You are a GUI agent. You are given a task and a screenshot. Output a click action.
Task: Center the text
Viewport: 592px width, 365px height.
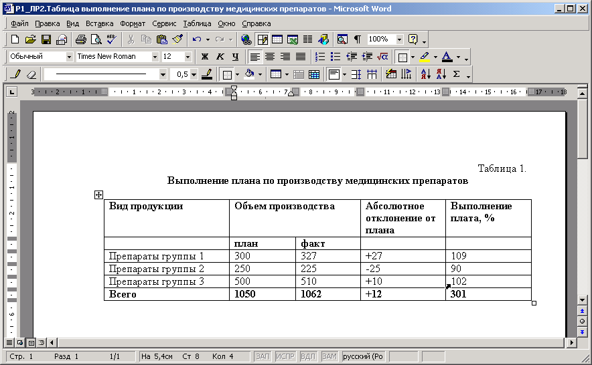(270, 57)
